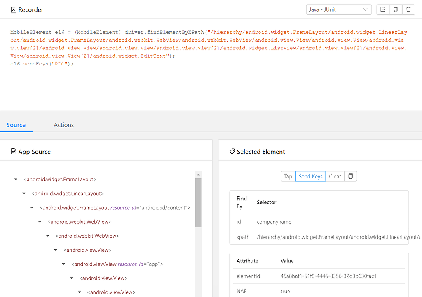The height and width of the screenshot is (297, 422).
Task: Toggle the boilerplate code icon
Action: 382,9
